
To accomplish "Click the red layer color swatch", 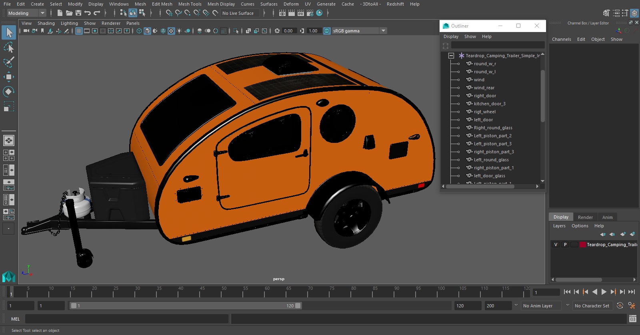I will (583, 245).
